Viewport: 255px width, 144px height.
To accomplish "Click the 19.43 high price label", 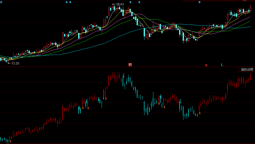I will click(120, 4).
